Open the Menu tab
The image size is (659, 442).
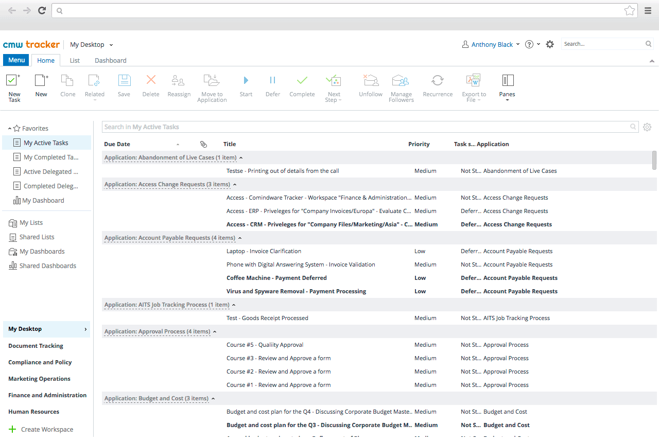16,60
